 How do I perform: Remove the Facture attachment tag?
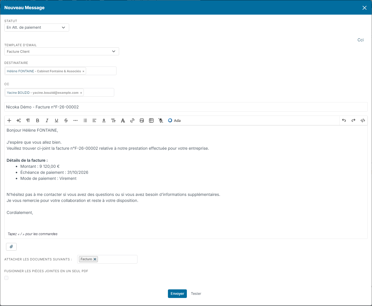tap(95, 259)
